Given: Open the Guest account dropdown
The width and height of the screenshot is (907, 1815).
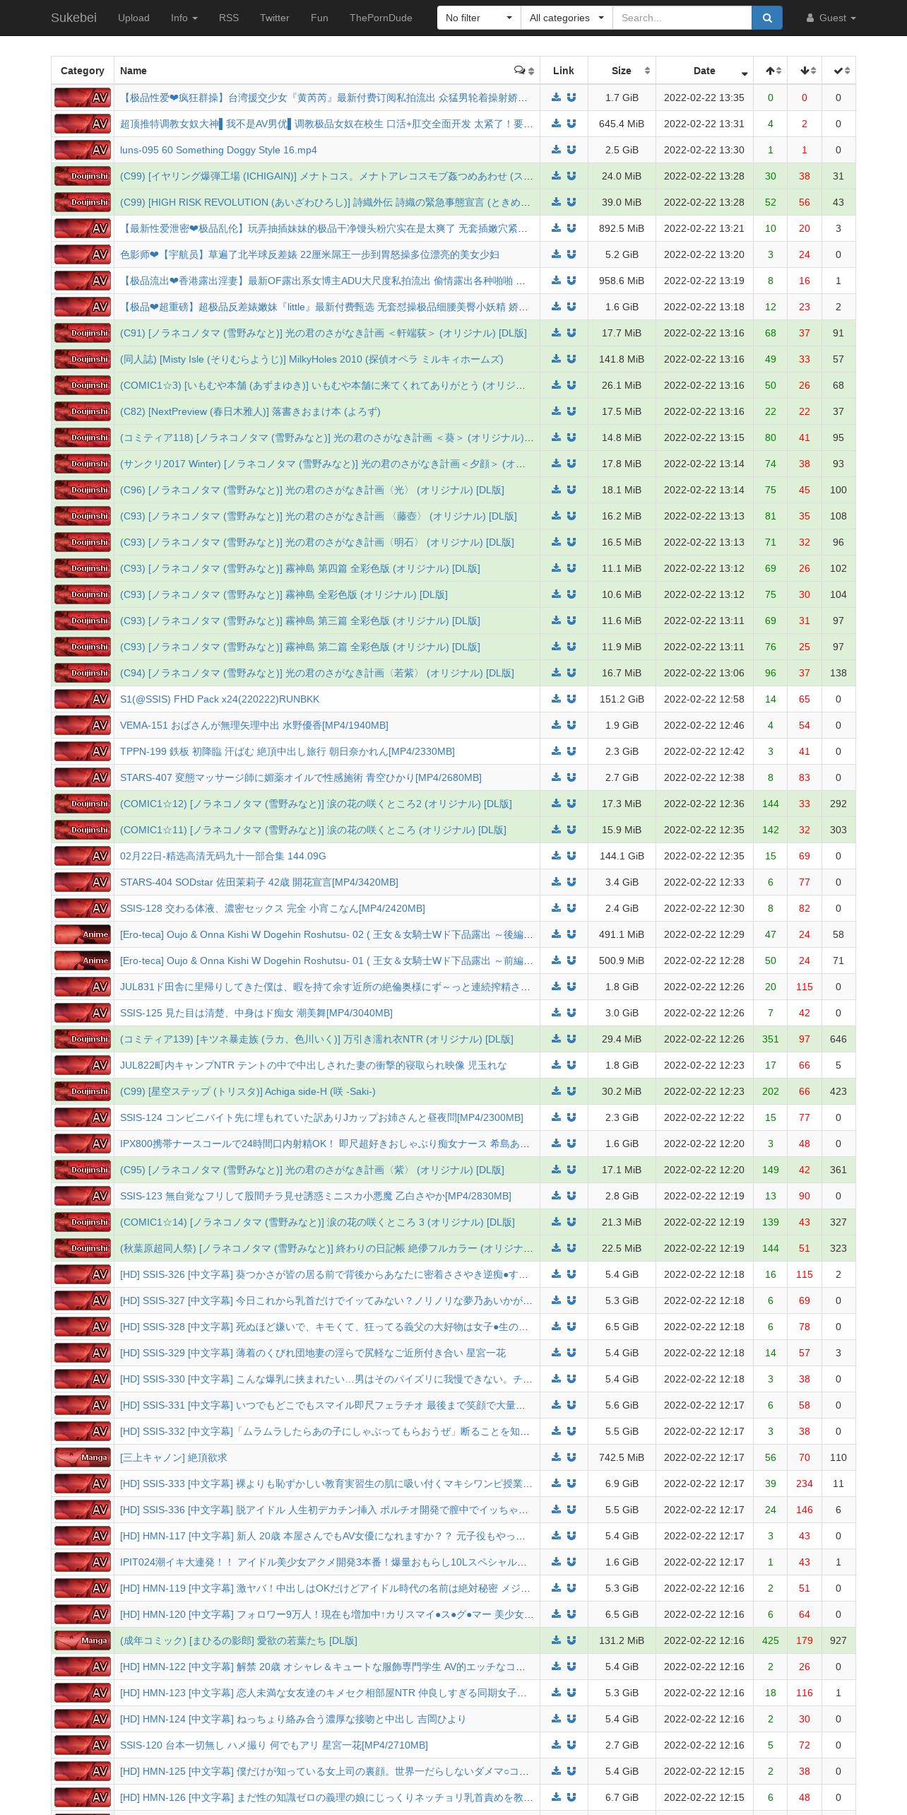Looking at the screenshot, I should coord(831,18).
